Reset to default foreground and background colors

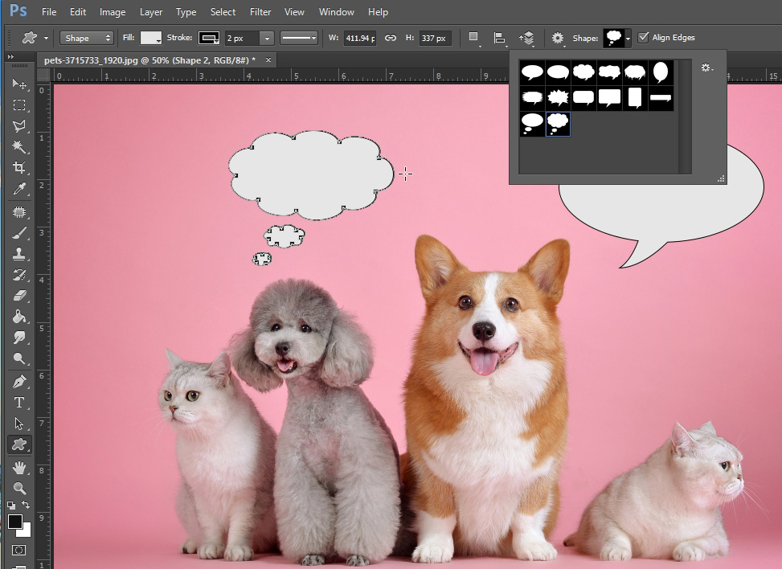coord(11,506)
